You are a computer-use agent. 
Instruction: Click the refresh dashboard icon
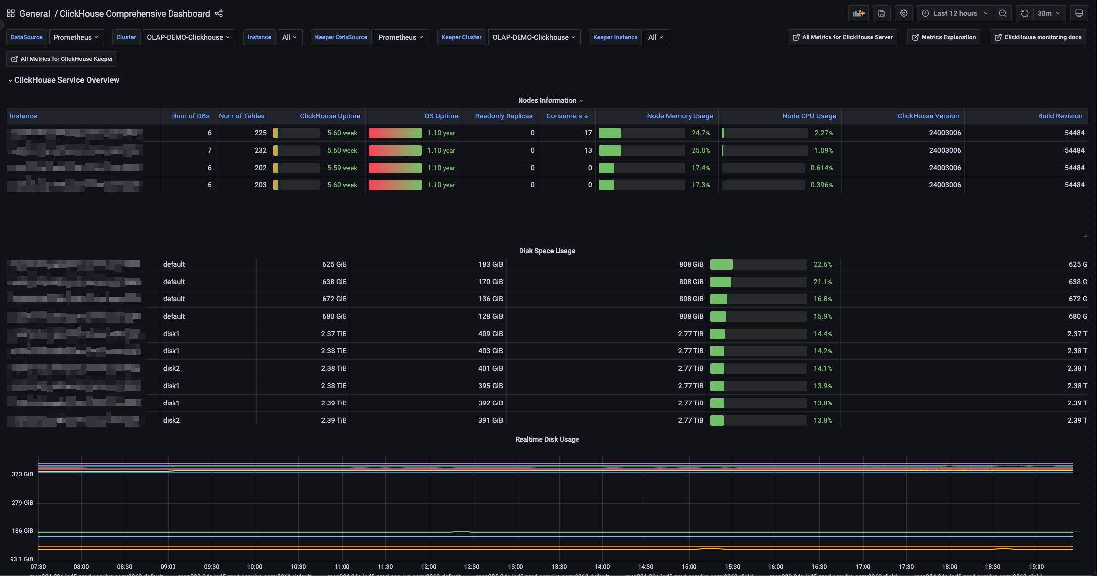pos(1024,13)
